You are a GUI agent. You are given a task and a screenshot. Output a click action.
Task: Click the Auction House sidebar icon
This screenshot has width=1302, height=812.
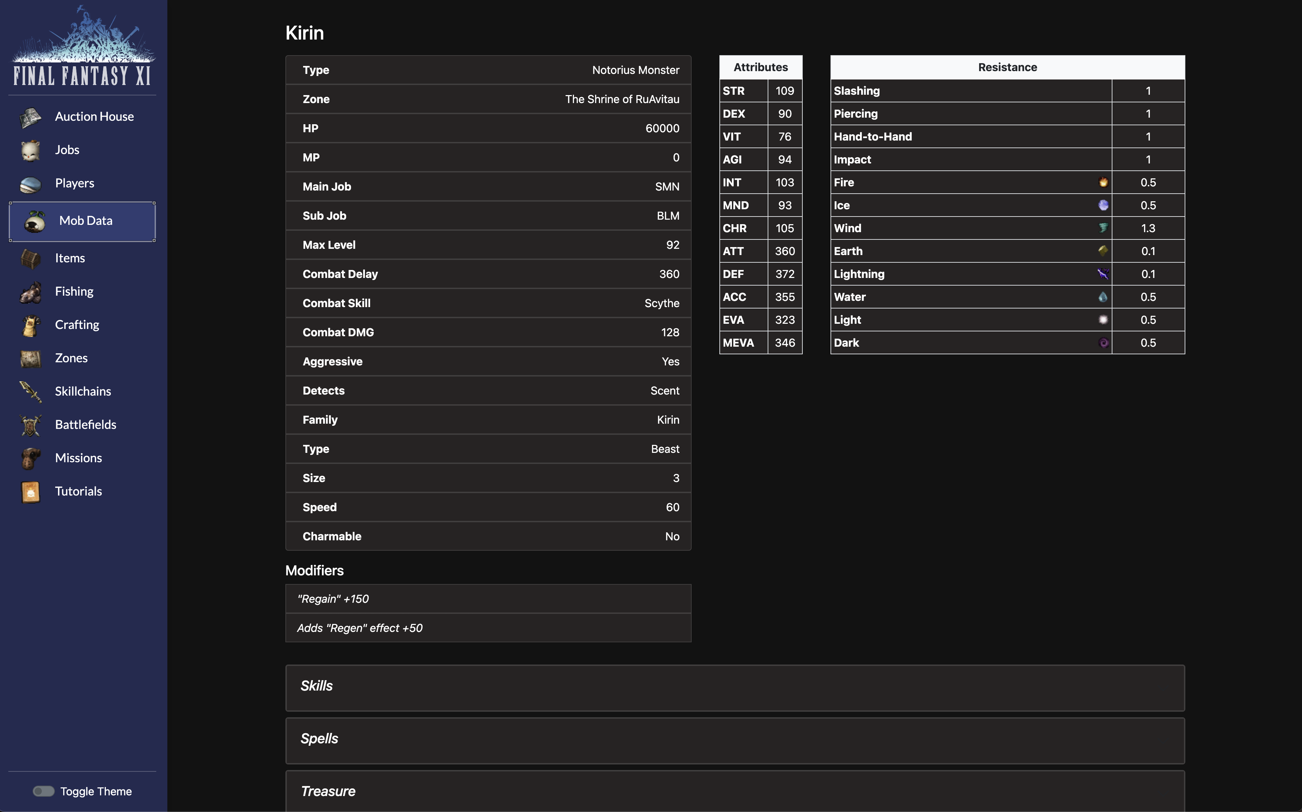point(30,117)
